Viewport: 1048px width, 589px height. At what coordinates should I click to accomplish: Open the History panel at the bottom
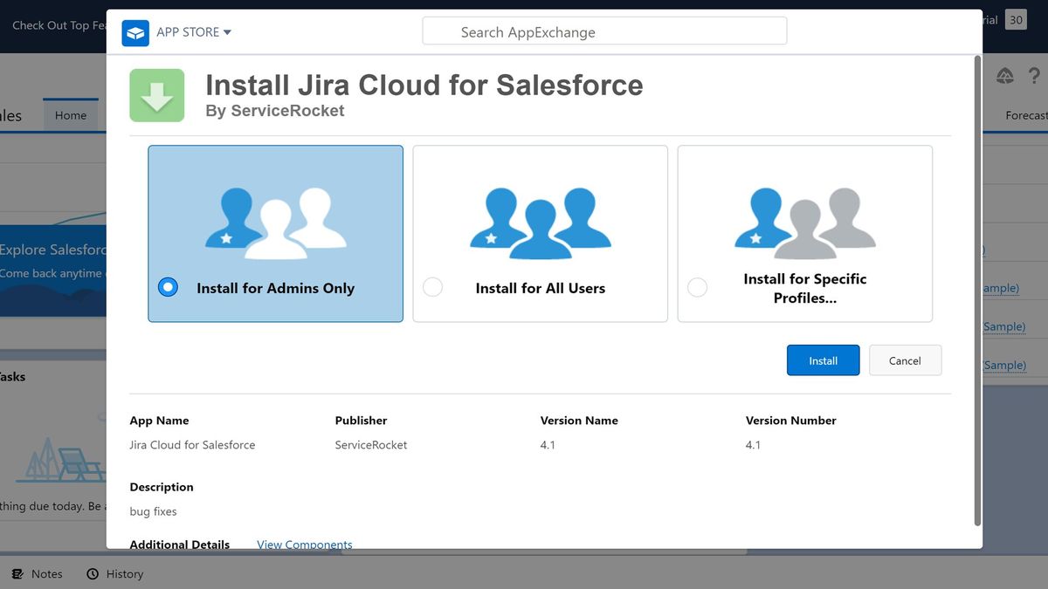tap(114, 573)
